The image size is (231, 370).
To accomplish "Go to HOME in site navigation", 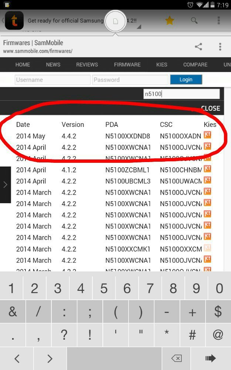I will click(23, 65).
